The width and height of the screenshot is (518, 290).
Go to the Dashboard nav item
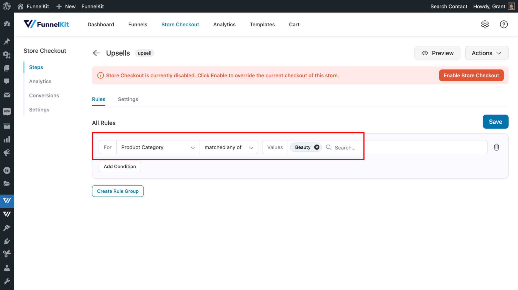[x=101, y=24]
